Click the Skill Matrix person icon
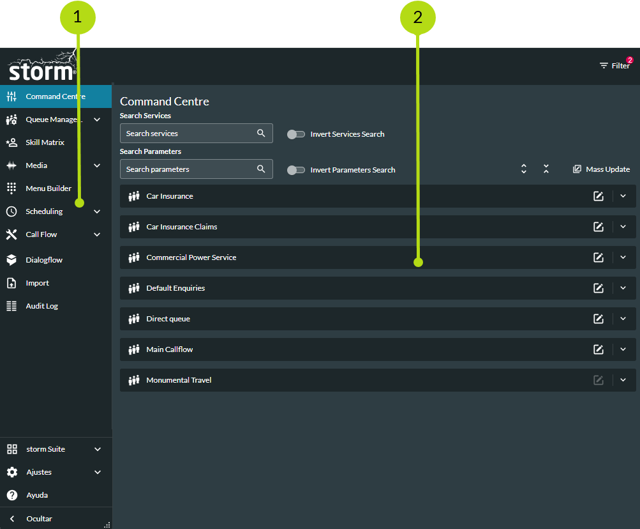 pos(11,142)
